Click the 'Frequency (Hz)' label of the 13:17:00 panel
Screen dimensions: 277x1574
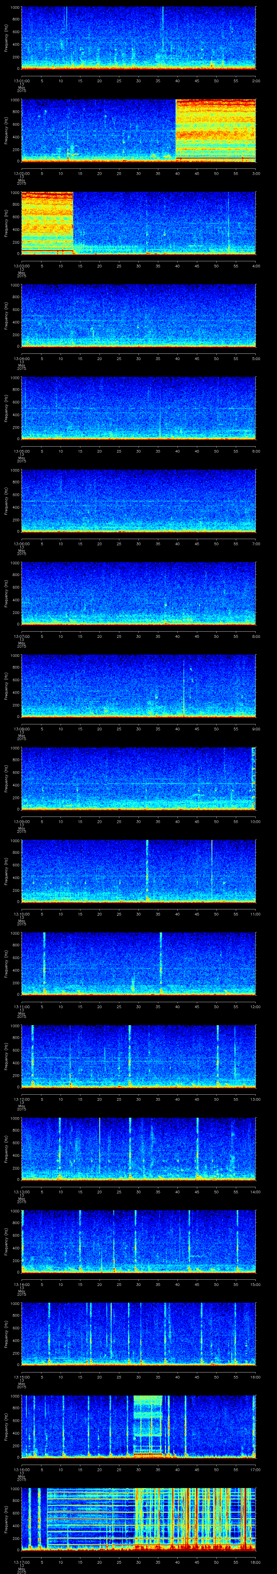coord(6,1520)
